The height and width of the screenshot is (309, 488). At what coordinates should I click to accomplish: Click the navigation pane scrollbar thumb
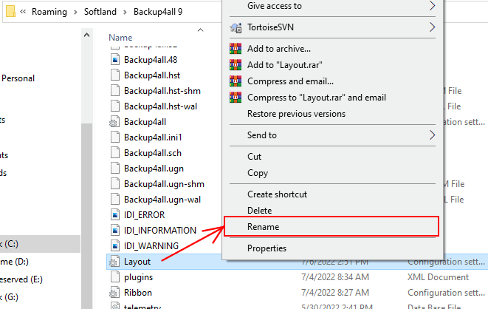(87, 215)
